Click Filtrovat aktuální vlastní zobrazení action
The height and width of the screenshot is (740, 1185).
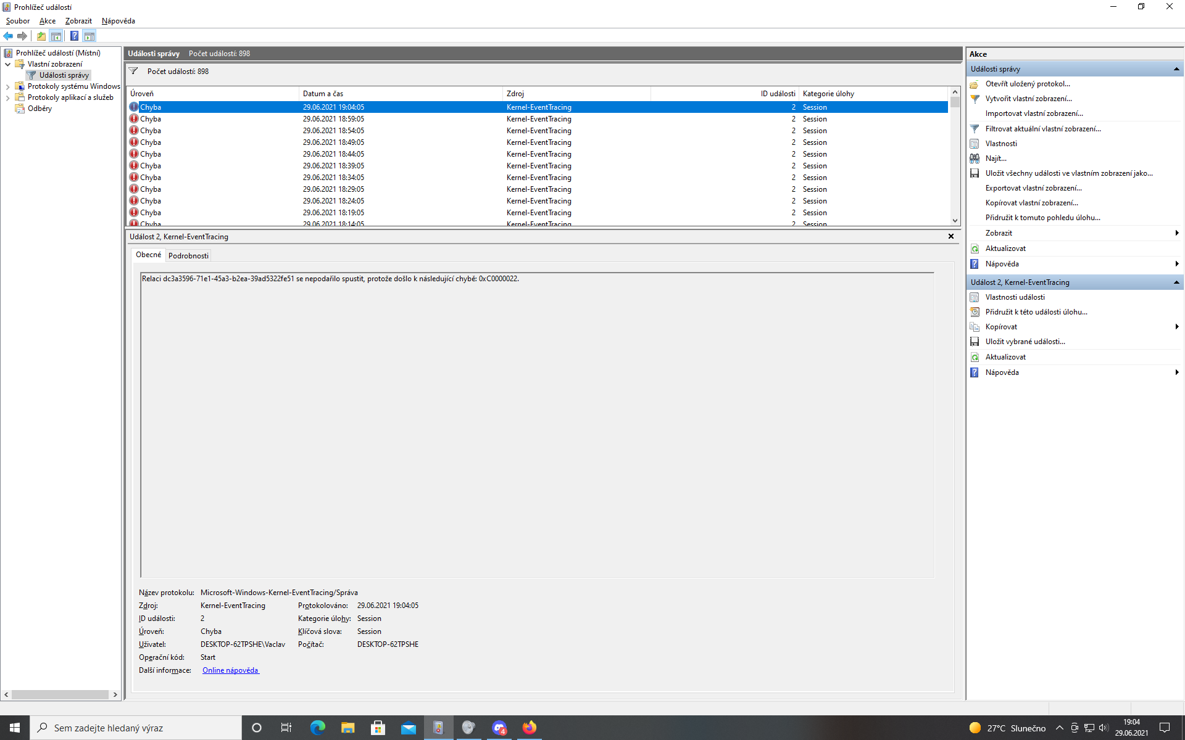coord(1042,129)
